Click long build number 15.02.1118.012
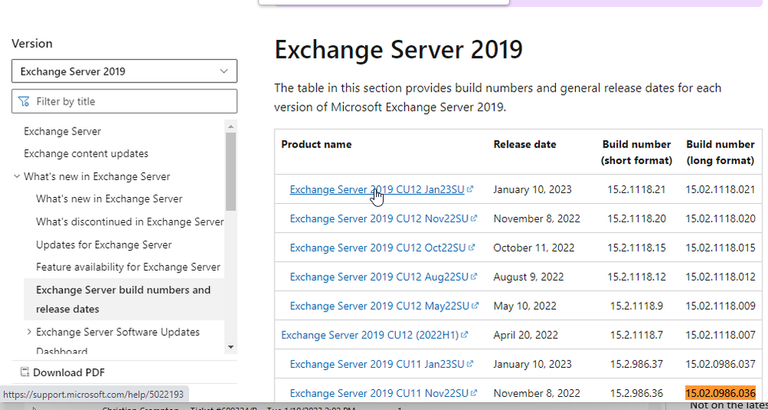 point(720,277)
